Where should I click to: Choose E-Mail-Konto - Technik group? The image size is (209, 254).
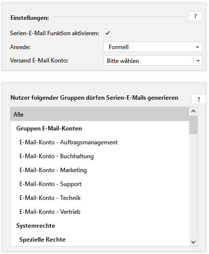[100, 198]
